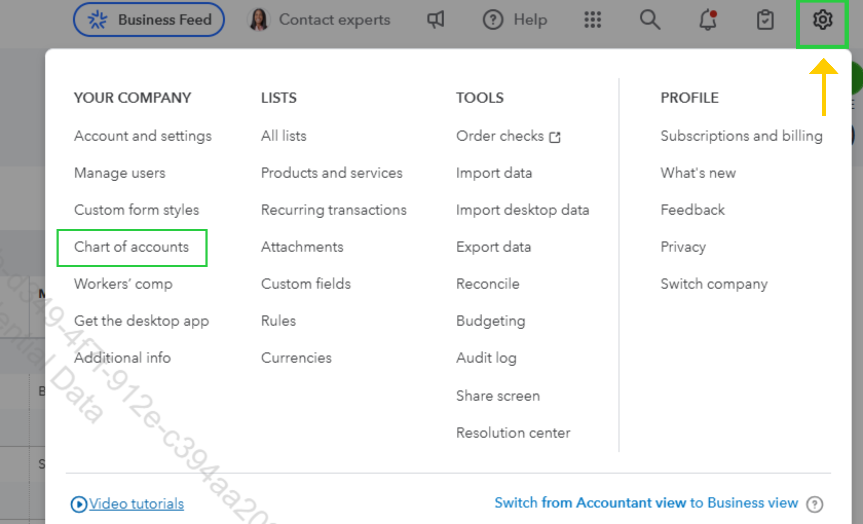Open Rules
Screen dimensions: 863x524
(278, 321)
